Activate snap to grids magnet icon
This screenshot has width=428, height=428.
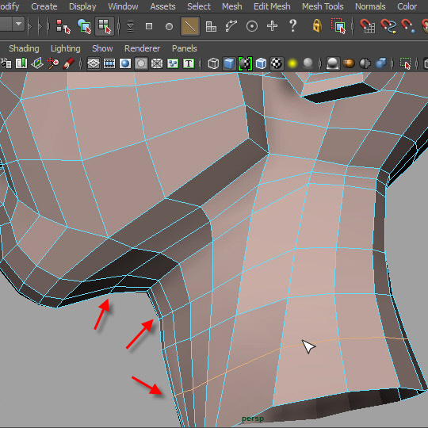pos(367,26)
